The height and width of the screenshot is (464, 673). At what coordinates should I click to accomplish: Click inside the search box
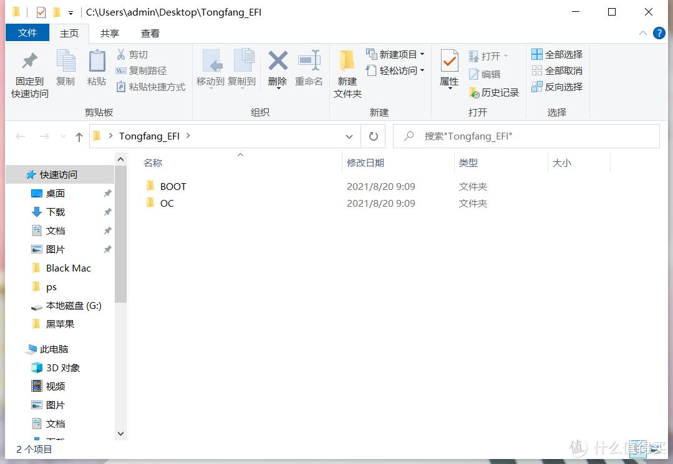coord(530,136)
